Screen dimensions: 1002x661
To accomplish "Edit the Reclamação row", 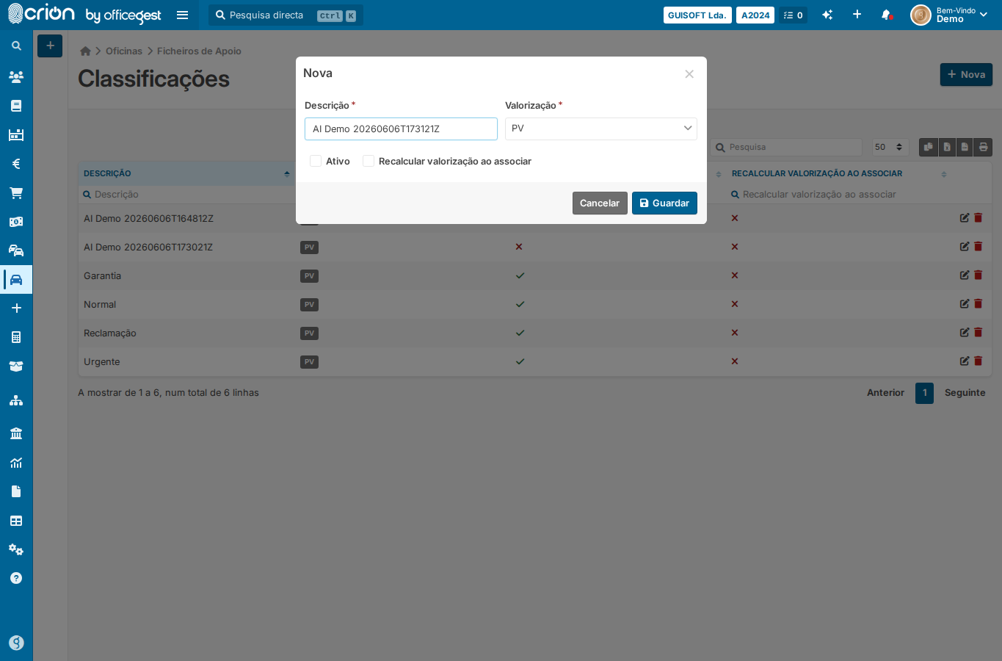I will [965, 333].
